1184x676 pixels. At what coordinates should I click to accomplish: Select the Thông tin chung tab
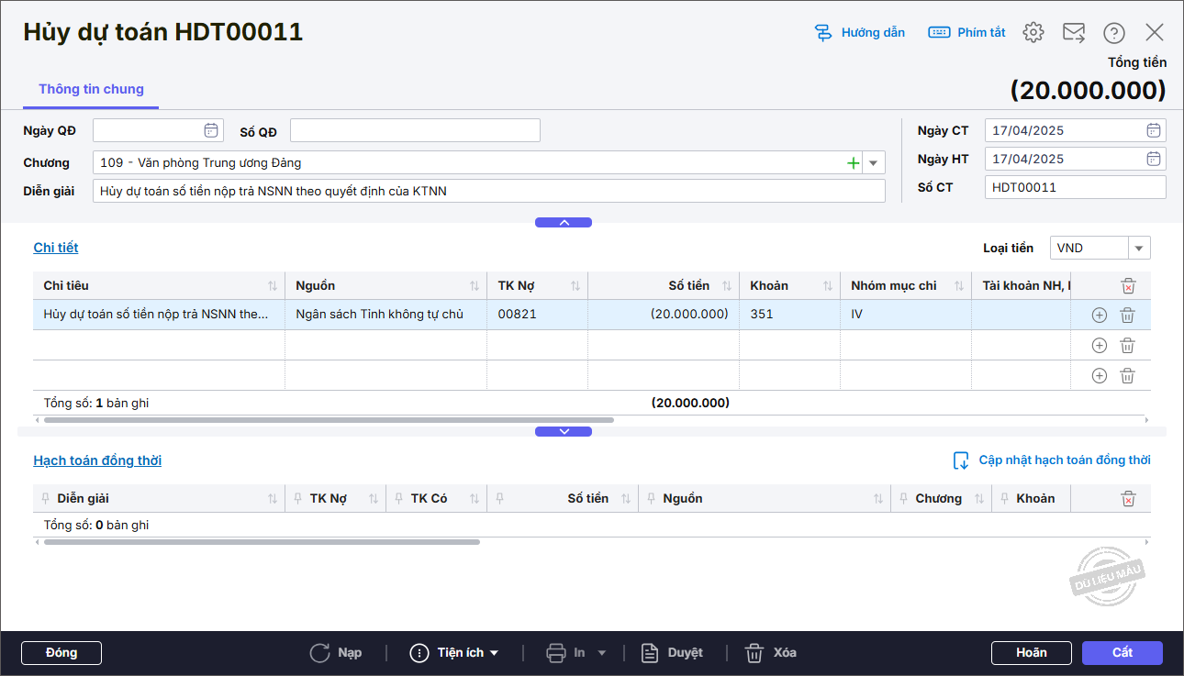point(91,89)
